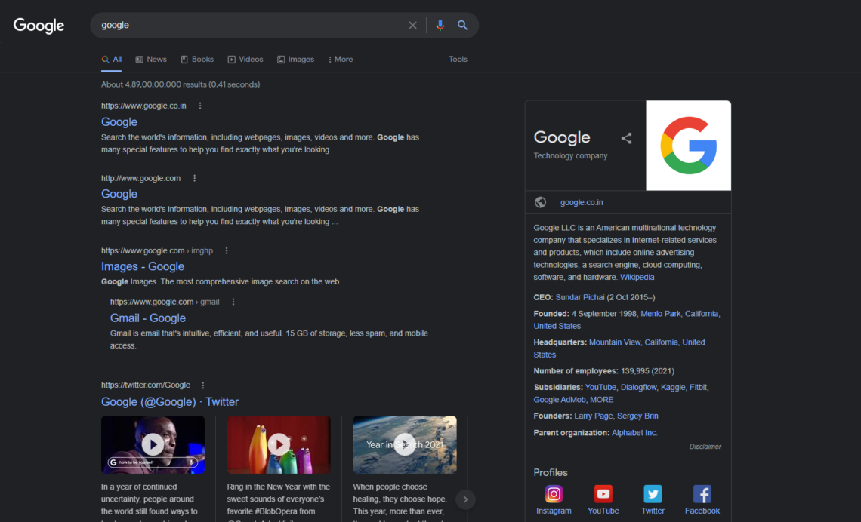This screenshot has width=861, height=522.
Task: Open the Fitbit subsidiary link
Action: (698, 387)
